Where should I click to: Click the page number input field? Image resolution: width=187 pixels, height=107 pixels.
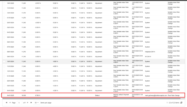(x=20, y=103)
